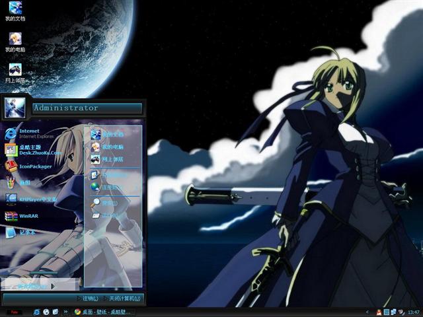Viewport: 423px width, 317px height.
Task: Click the Administrator user avatar picture
Action: point(15,108)
